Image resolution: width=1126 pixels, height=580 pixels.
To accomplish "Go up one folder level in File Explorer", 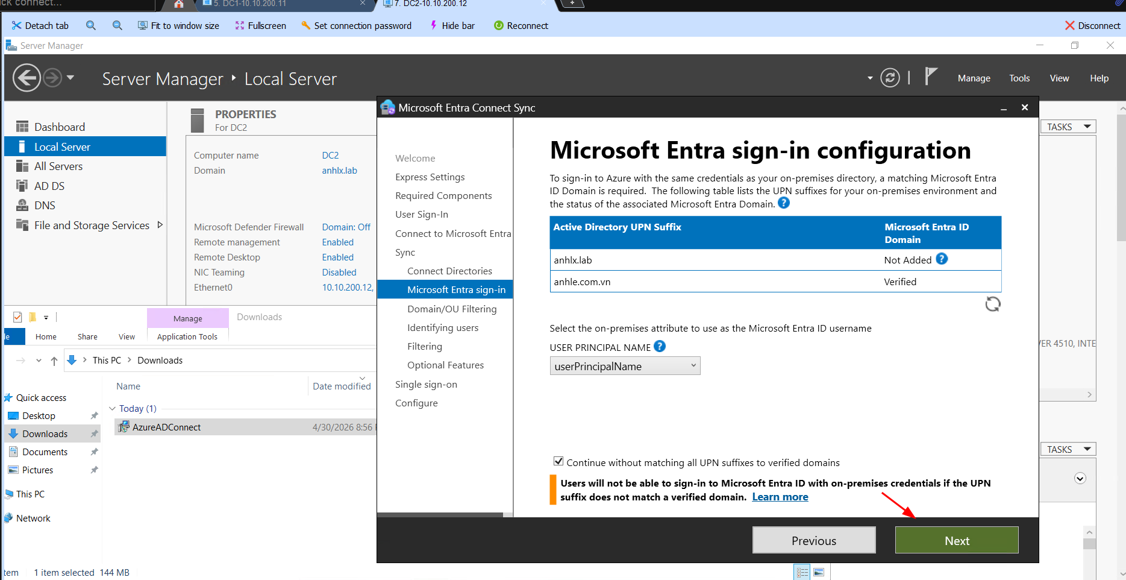I will [54, 361].
